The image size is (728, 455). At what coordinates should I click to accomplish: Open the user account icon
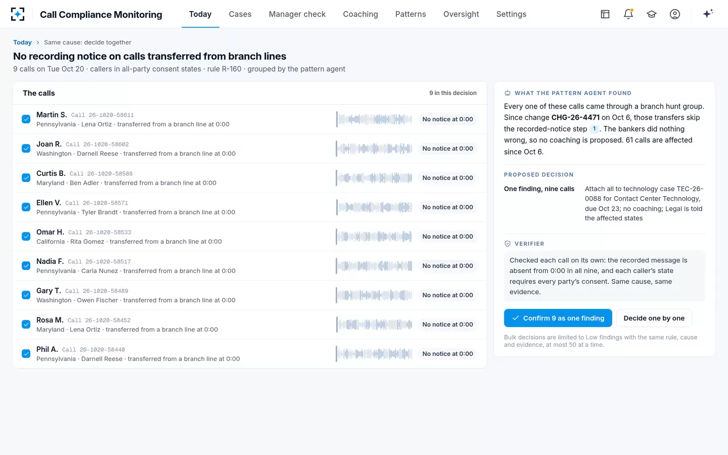click(675, 14)
